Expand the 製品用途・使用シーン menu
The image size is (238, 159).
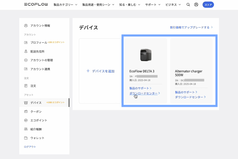tap(98, 5)
